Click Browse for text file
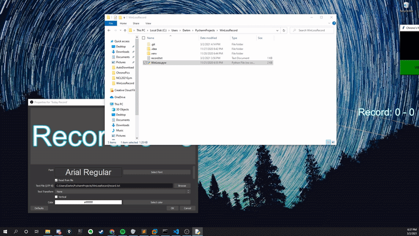 point(182,186)
